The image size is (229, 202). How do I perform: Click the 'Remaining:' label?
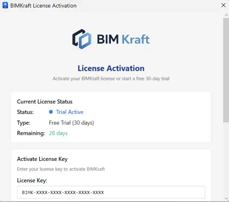point(31,133)
